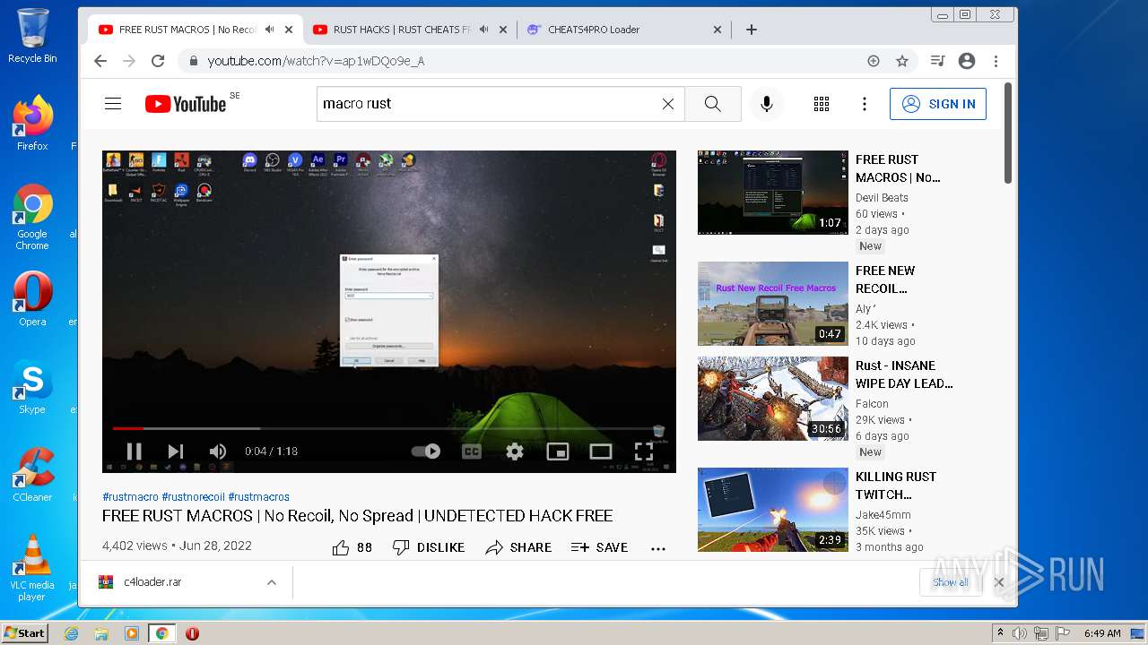The height and width of the screenshot is (645, 1148).
Task: Open KILLING RUST TWITCH video thumbnail
Action: point(773,510)
